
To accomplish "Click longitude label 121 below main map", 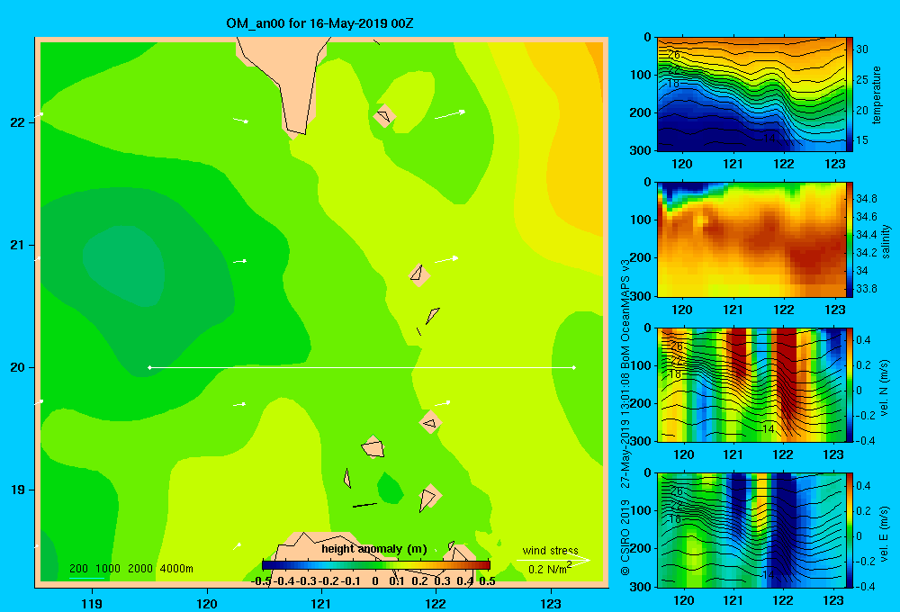I will tap(321, 603).
